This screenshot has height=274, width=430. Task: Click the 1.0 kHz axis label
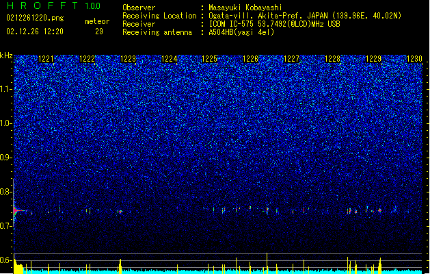pos(6,123)
